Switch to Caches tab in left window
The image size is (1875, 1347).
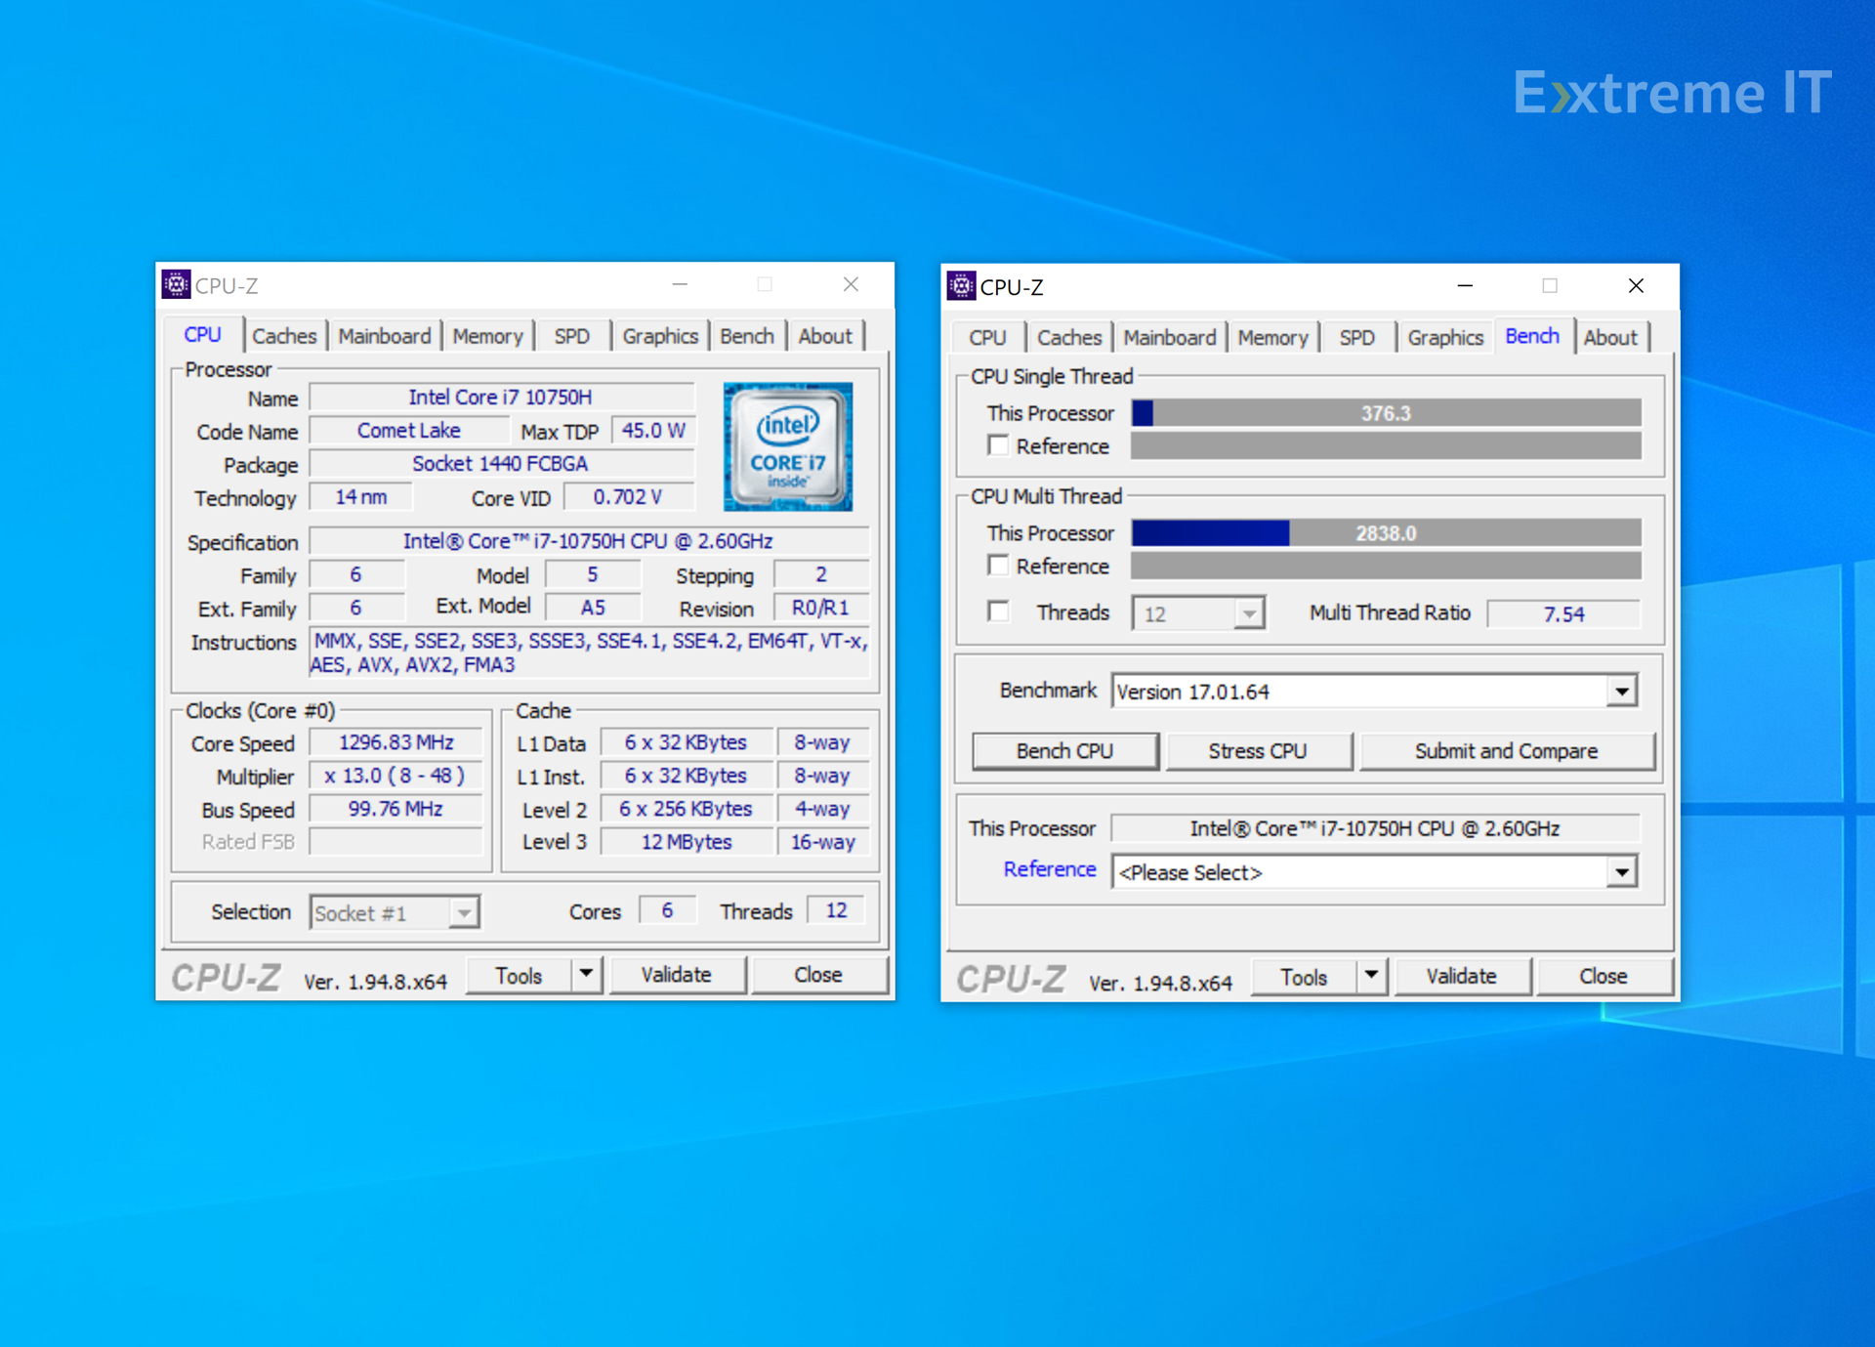[284, 336]
